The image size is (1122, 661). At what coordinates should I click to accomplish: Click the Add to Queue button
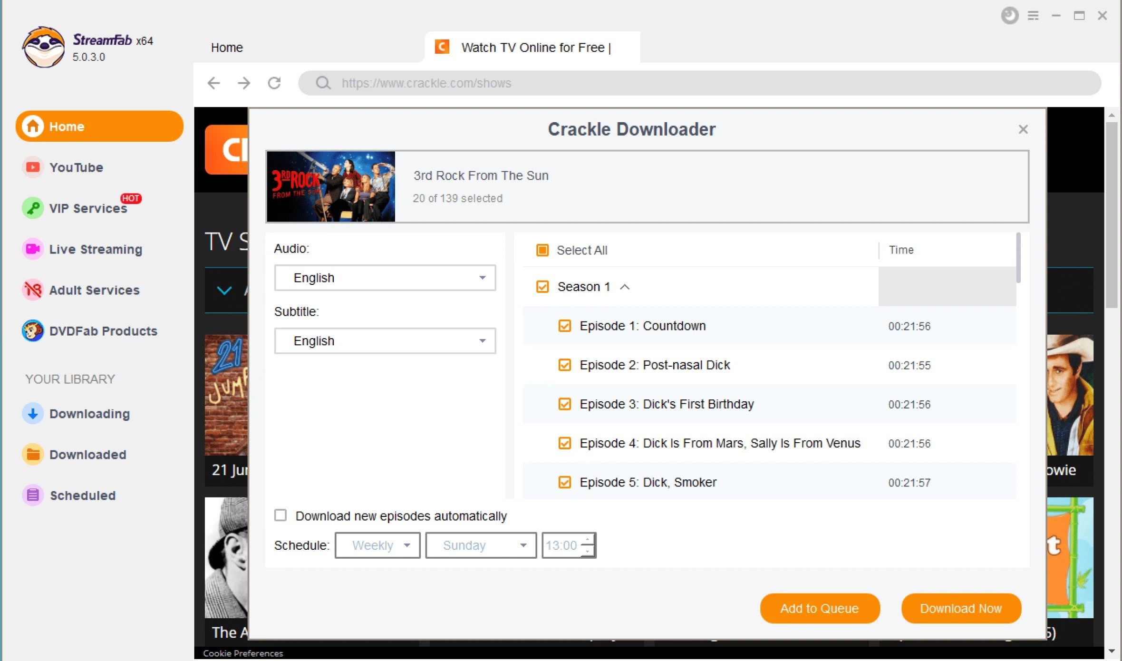tap(820, 608)
